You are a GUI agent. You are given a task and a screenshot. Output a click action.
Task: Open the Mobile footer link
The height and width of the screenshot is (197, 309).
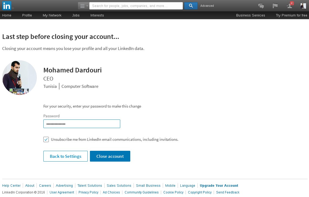tap(170, 186)
